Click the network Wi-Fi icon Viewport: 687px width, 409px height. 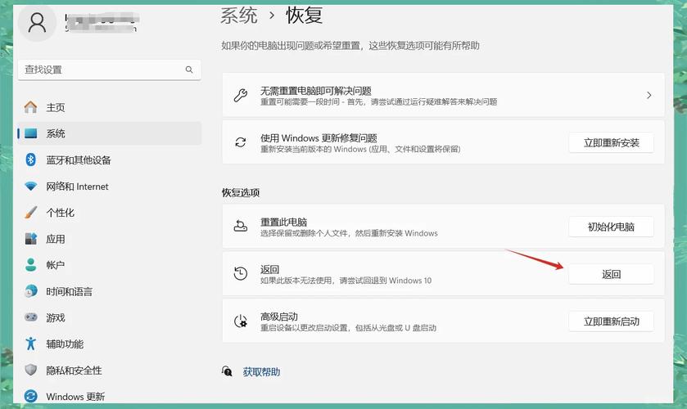30,187
